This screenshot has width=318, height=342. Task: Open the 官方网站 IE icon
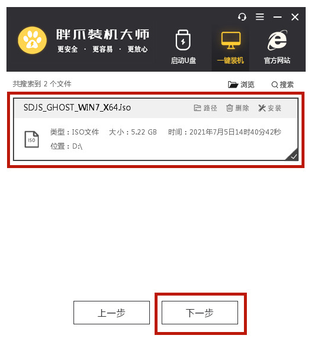point(277,47)
